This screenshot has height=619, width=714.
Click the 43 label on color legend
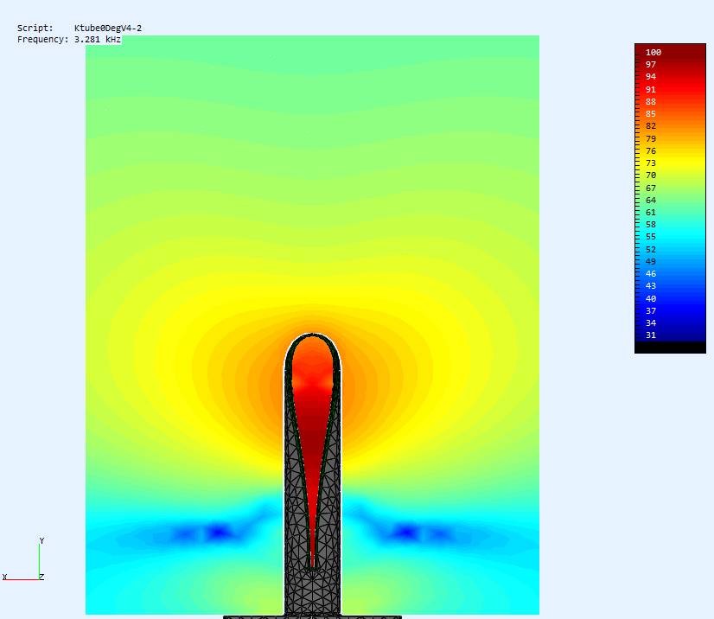(x=651, y=286)
